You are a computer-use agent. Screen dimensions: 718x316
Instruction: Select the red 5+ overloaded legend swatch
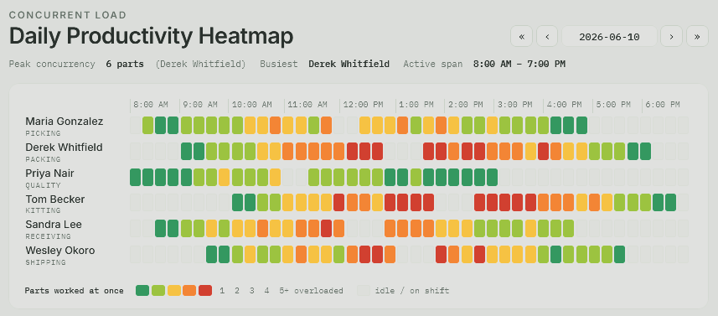click(x=205, y=290)
